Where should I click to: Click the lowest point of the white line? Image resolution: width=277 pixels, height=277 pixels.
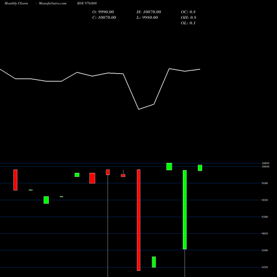[x=138, y=109]
